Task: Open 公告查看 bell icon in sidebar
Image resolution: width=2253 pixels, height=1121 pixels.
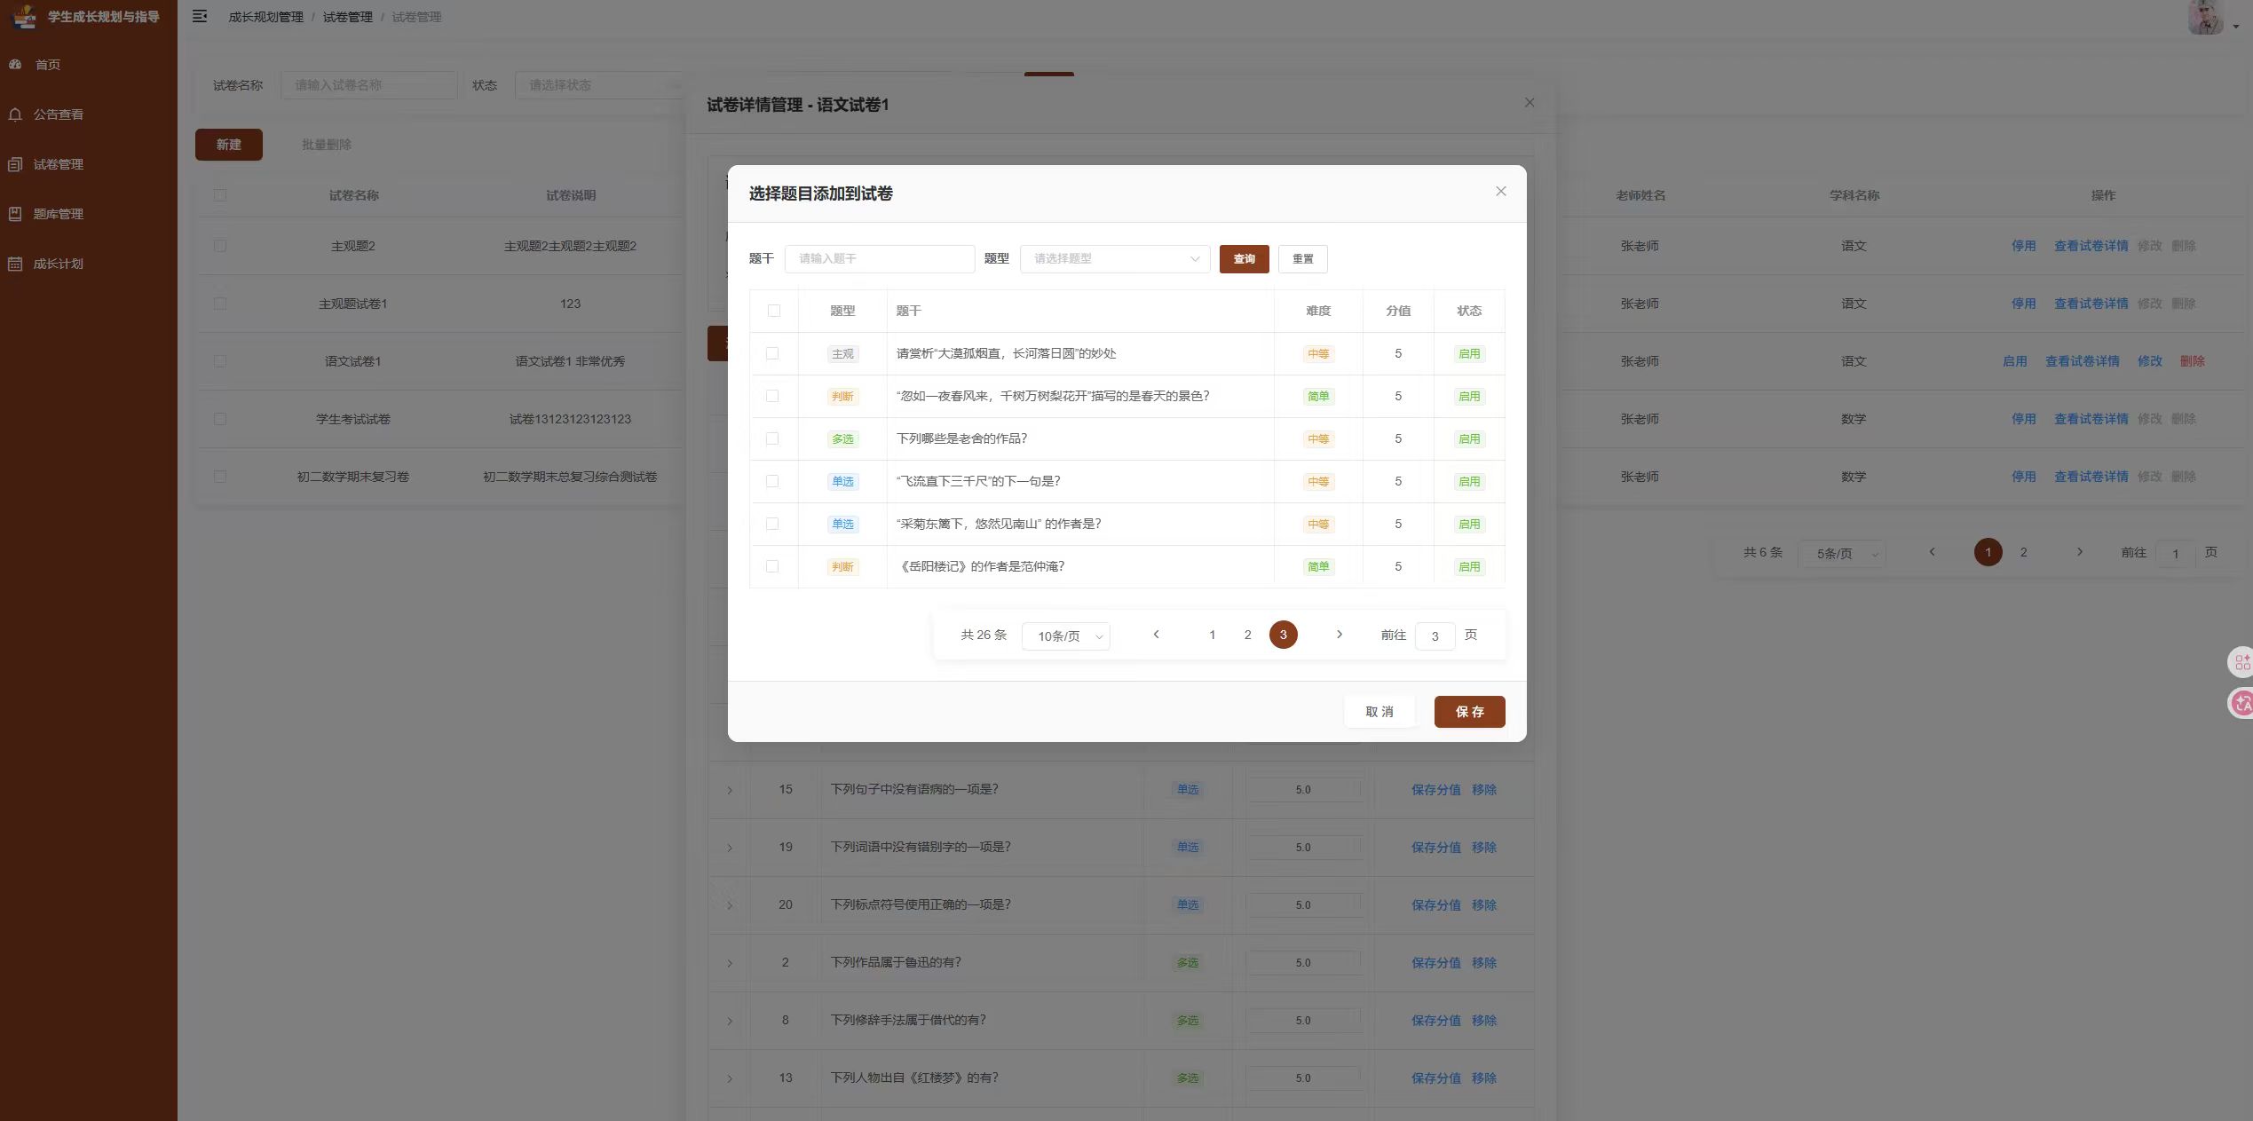Action: click(15, 114)
